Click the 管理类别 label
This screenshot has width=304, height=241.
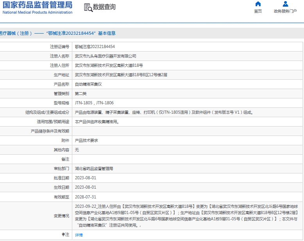click(61, 94)
